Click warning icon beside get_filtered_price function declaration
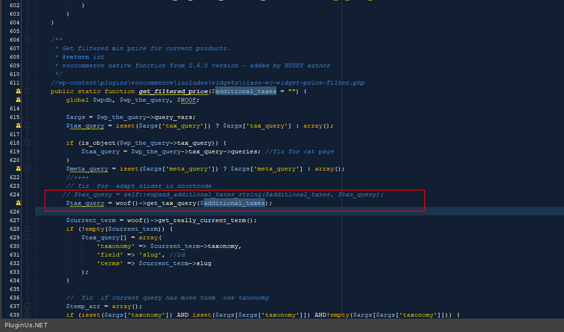This screenshot has height=332, width=564. (18, 91)
